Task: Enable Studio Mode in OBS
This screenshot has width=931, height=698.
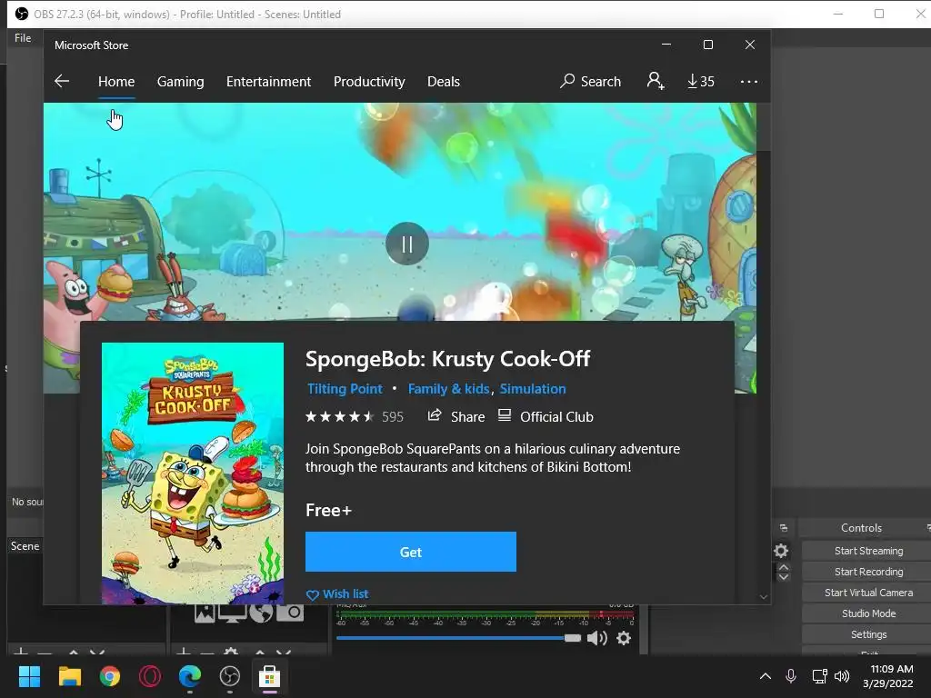Action: pyautogui.click(x=868, y=613)
